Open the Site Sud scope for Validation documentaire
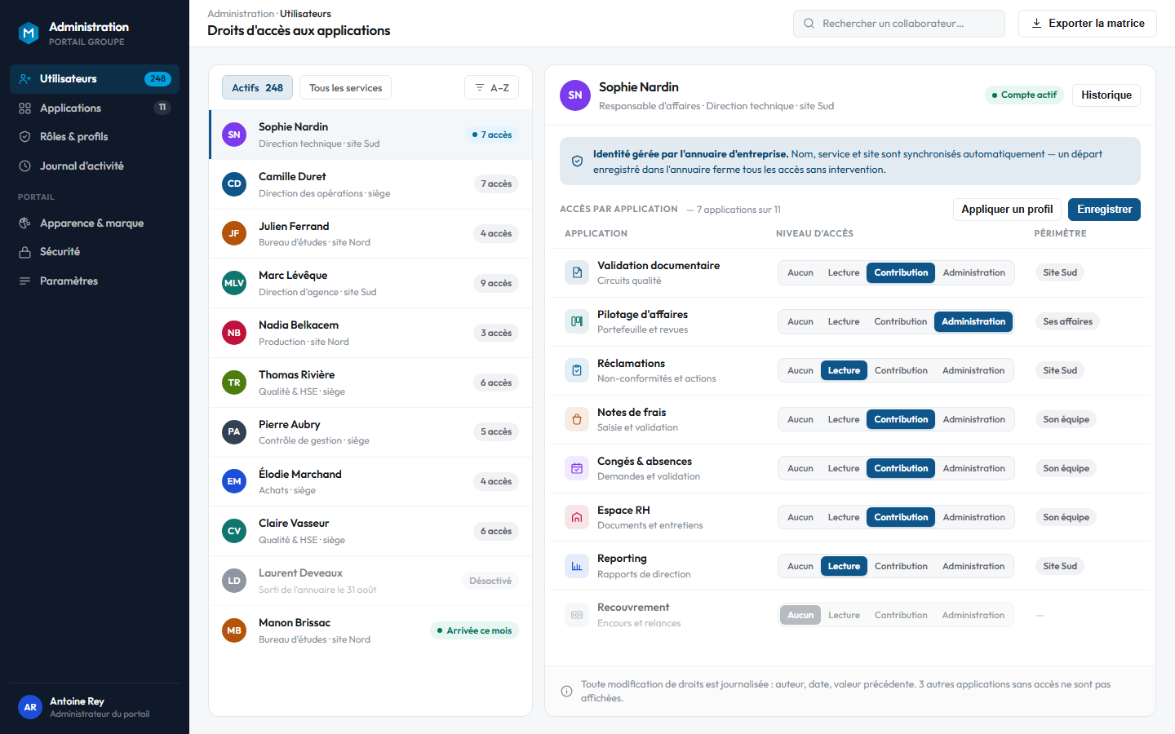1175x734 pixels. click(1060, 272)
